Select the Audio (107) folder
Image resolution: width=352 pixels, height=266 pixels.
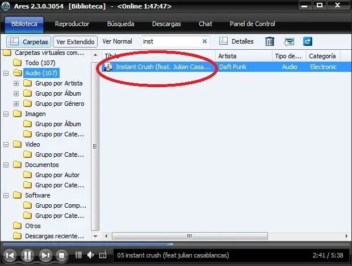point(41,73)
